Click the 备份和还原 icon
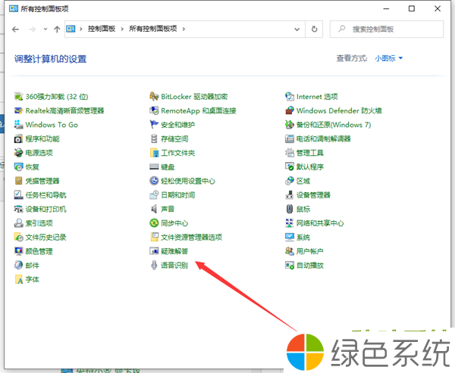Viewport: 455px width, 373px height. 290,125
